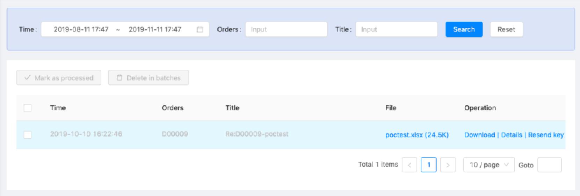The image size is (580, 196).
Task: Open Details for the D00009 row
Action: point(512,135)
